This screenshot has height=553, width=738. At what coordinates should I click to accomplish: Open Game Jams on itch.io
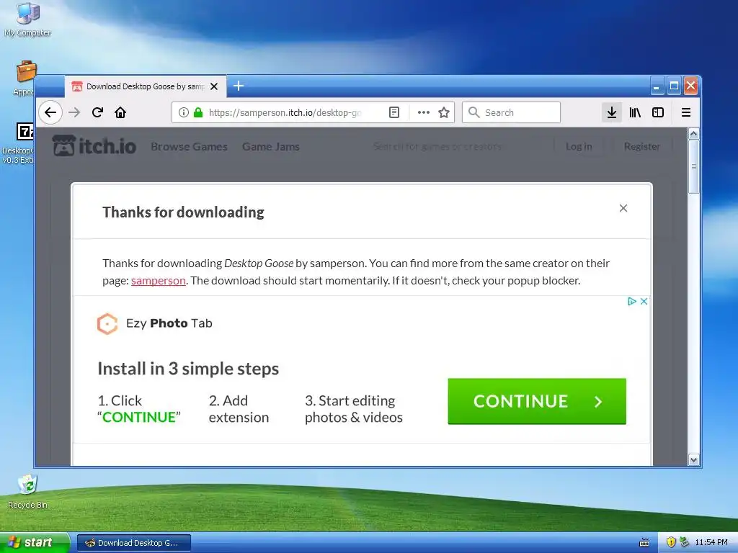point(271,147)
